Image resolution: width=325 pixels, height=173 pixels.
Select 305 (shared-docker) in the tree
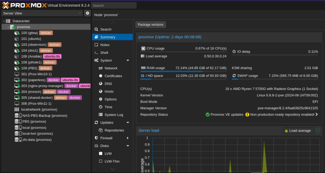click(x=46, y=98)
